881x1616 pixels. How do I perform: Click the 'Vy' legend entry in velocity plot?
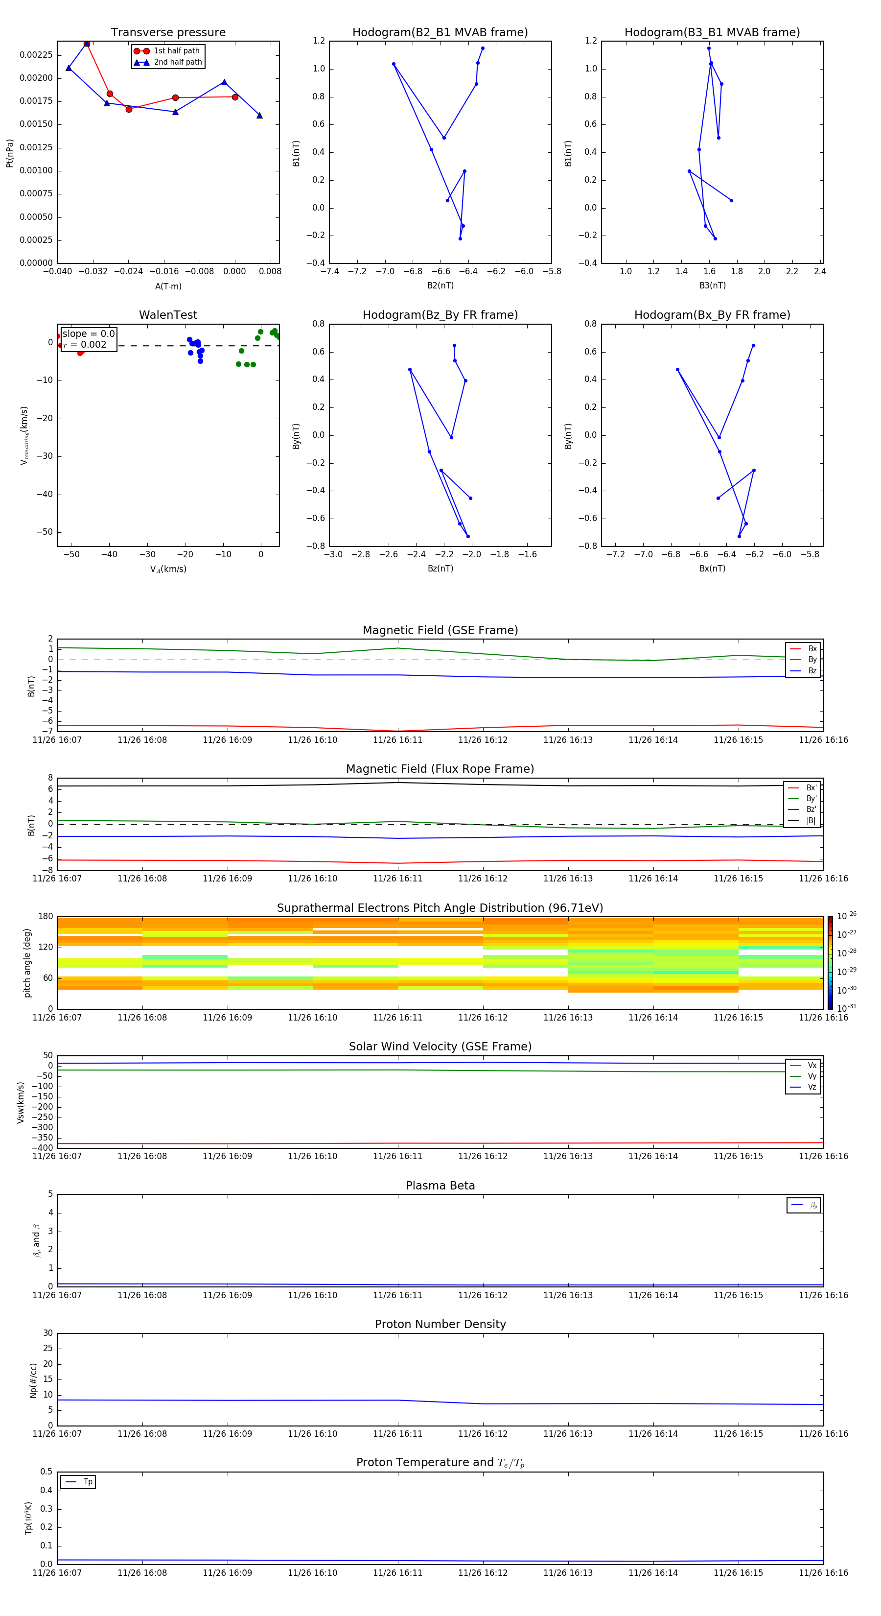point(803,1076)
